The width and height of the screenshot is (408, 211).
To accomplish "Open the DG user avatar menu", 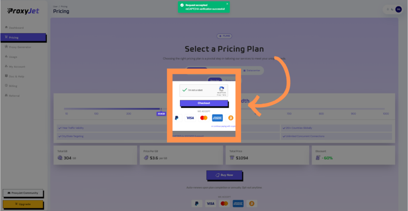I will click(398, 10).
